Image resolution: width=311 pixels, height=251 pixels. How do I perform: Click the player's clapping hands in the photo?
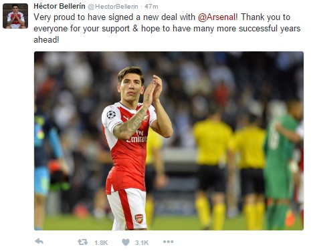pos(152,90)
